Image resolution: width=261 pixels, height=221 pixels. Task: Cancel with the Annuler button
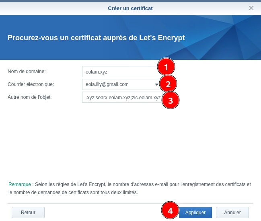point(232,213)
